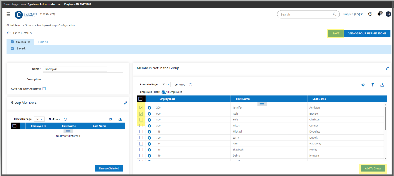Open notifications bell
Image resolution: width=394 pixels, height=176 pixels.
[379, 14]
